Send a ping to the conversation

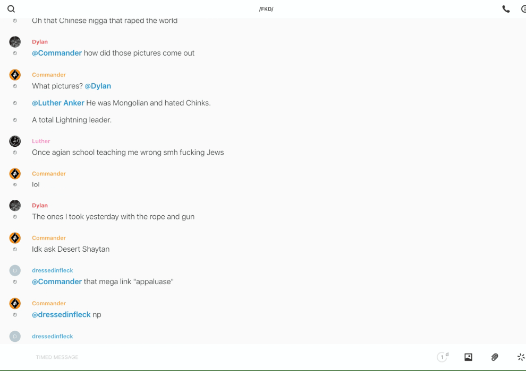pyautogui.click(x=521, y=357)
